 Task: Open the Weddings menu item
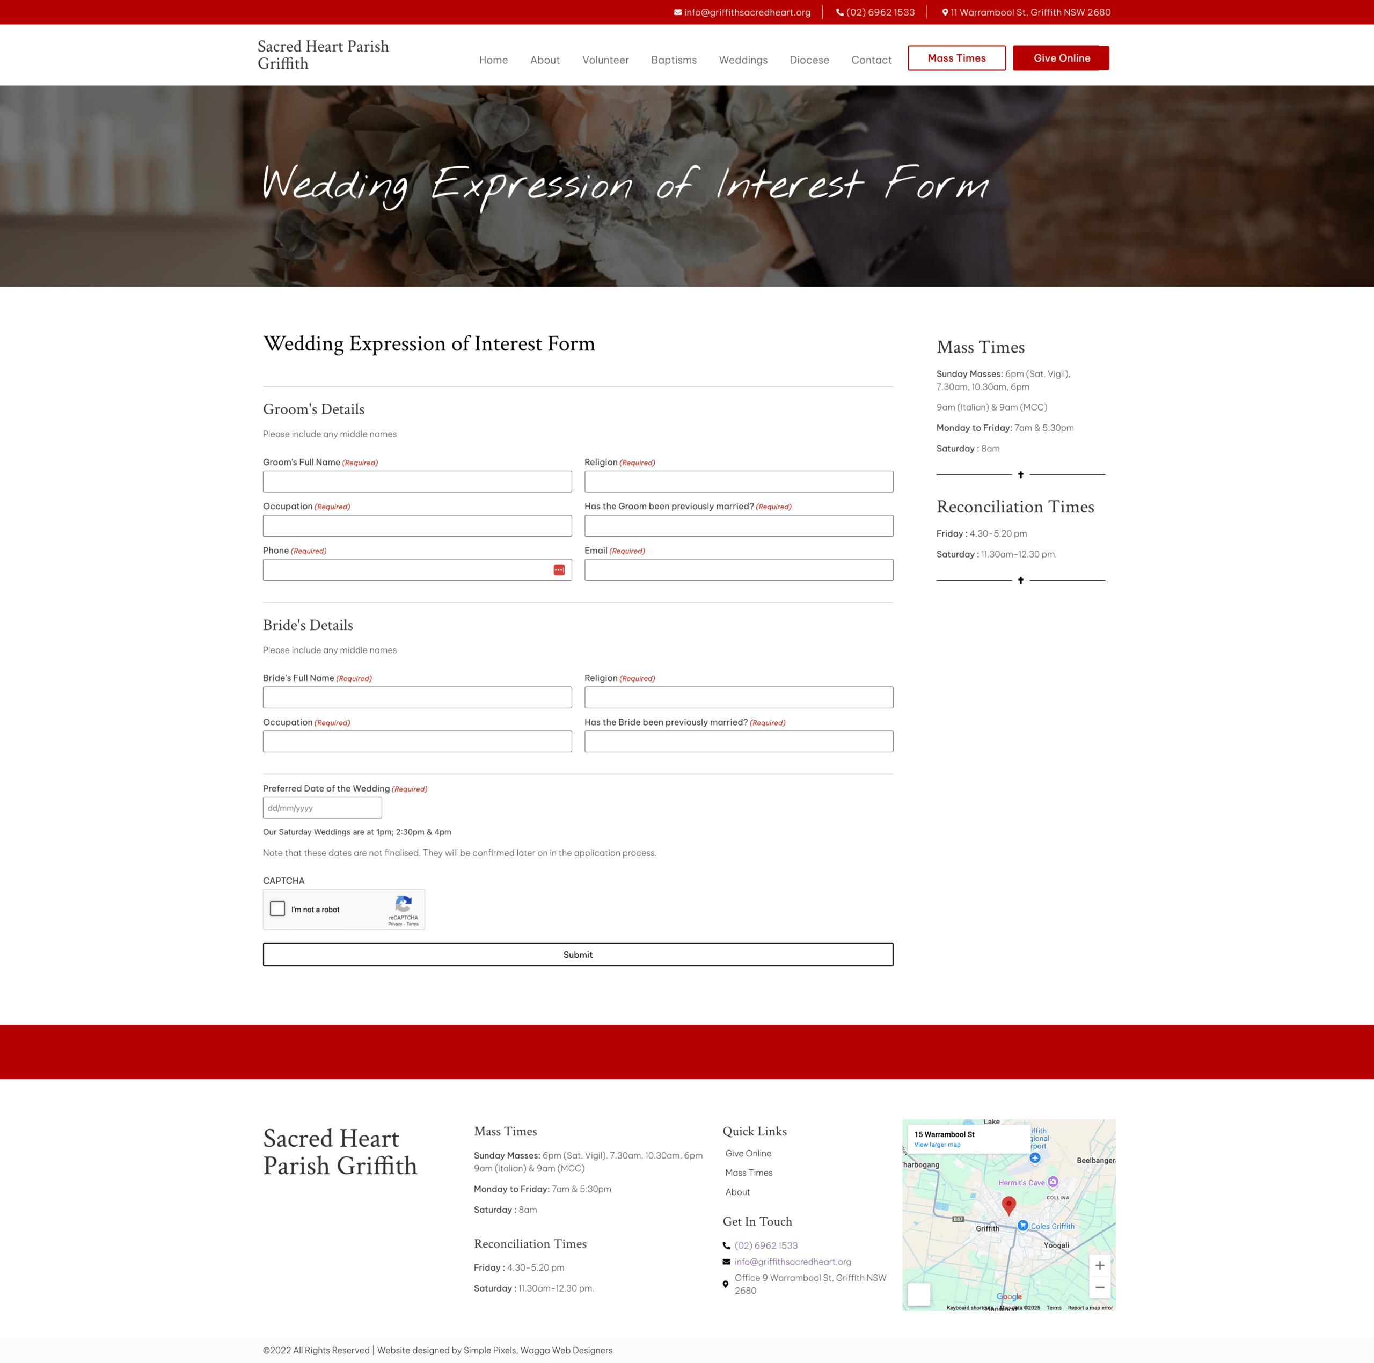(742, 60)
